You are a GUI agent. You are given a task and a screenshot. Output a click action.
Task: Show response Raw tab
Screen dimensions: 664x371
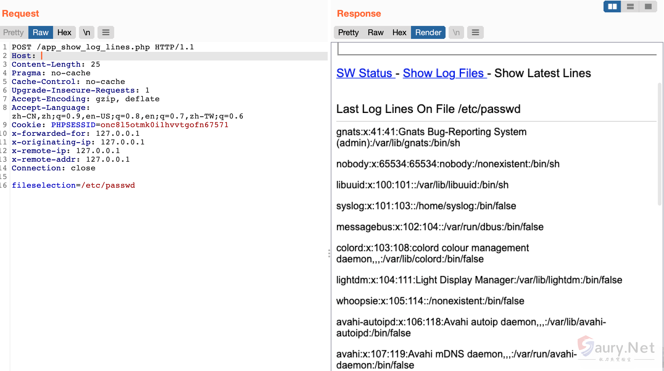click(376, 32)
